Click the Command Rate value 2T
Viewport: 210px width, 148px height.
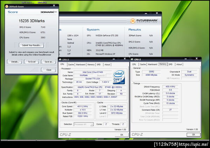tap(170, 110)
